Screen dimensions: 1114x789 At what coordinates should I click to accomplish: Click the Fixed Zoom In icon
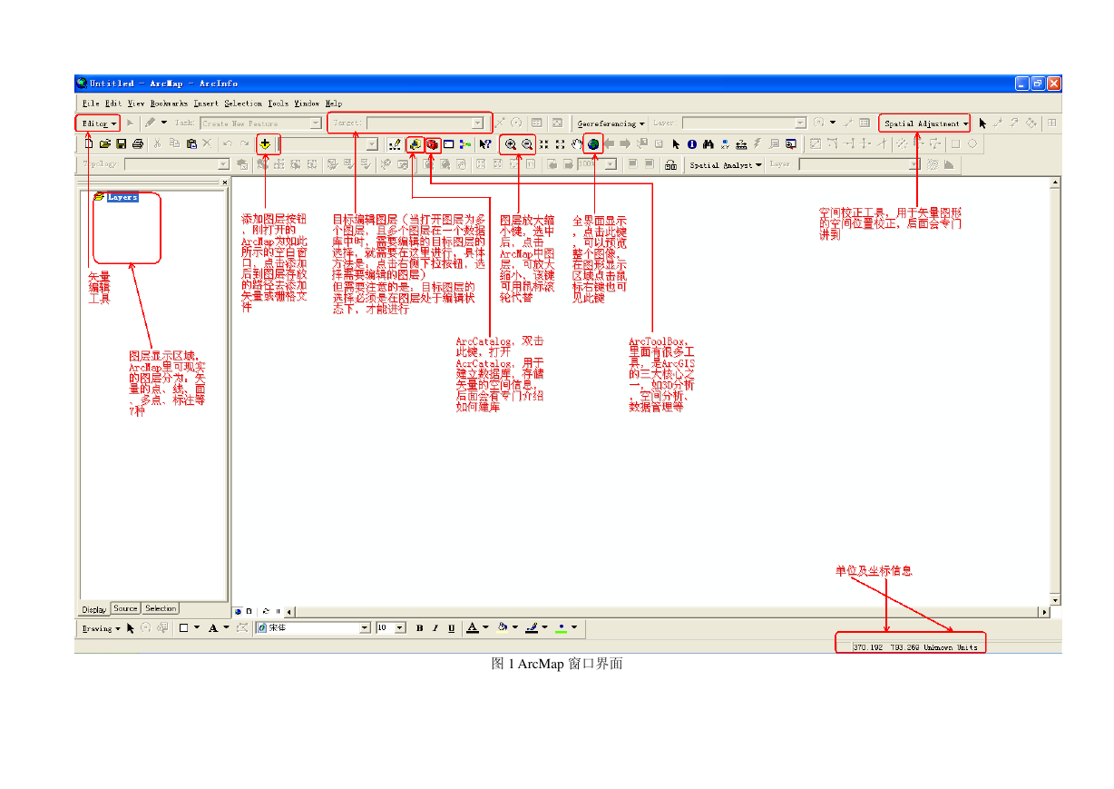click(x=544, y=143)
